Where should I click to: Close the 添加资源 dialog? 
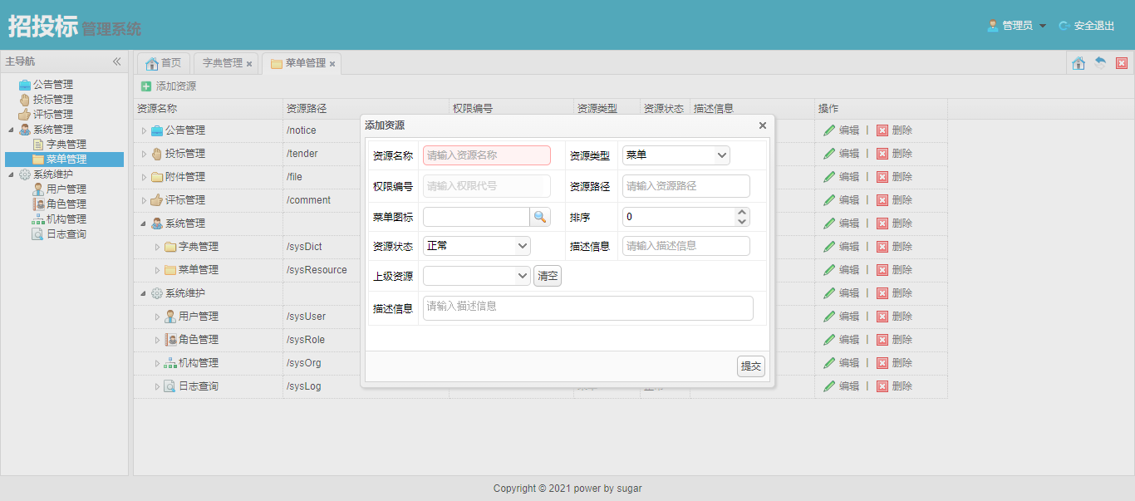click(x=763, y=125)
